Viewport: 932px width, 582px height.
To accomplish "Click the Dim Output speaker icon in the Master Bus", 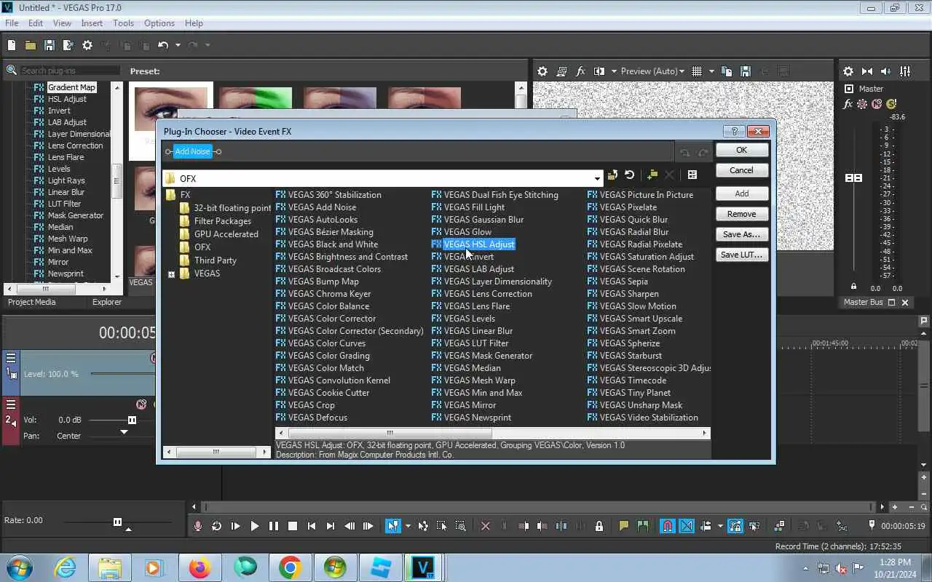I will click(886, 71).
